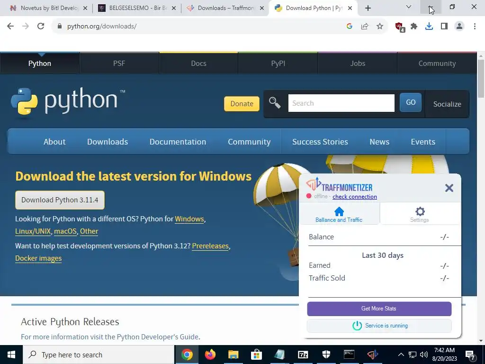Click the python.org Search field
Viewport: 485px width, 364px height.
tap(341, 103)
